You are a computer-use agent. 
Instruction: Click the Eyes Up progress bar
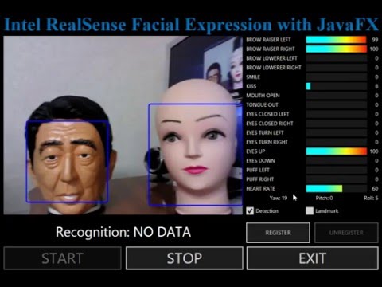pyautogui.click(x=337, y=151)
